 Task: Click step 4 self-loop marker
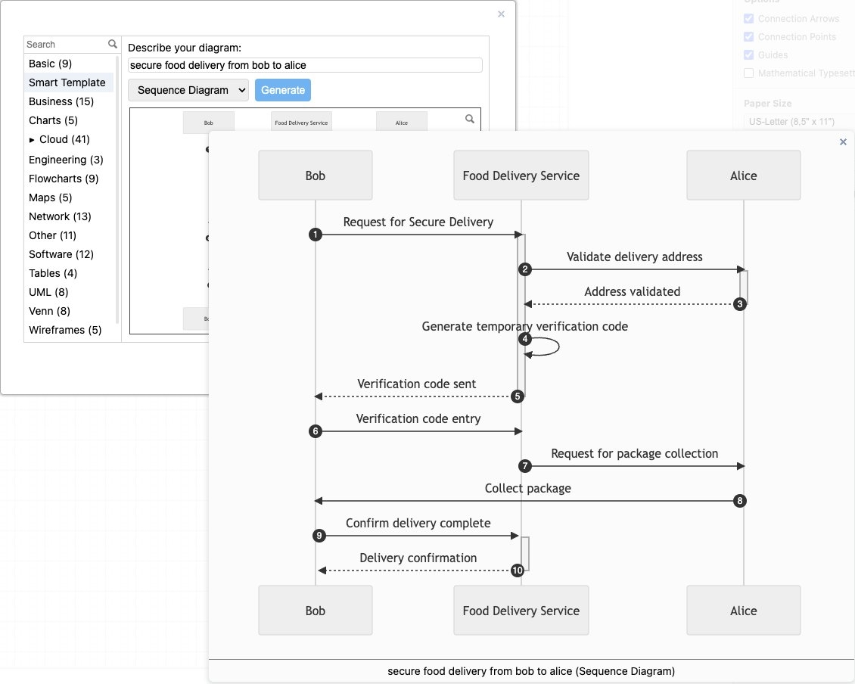tap(525, 339)
